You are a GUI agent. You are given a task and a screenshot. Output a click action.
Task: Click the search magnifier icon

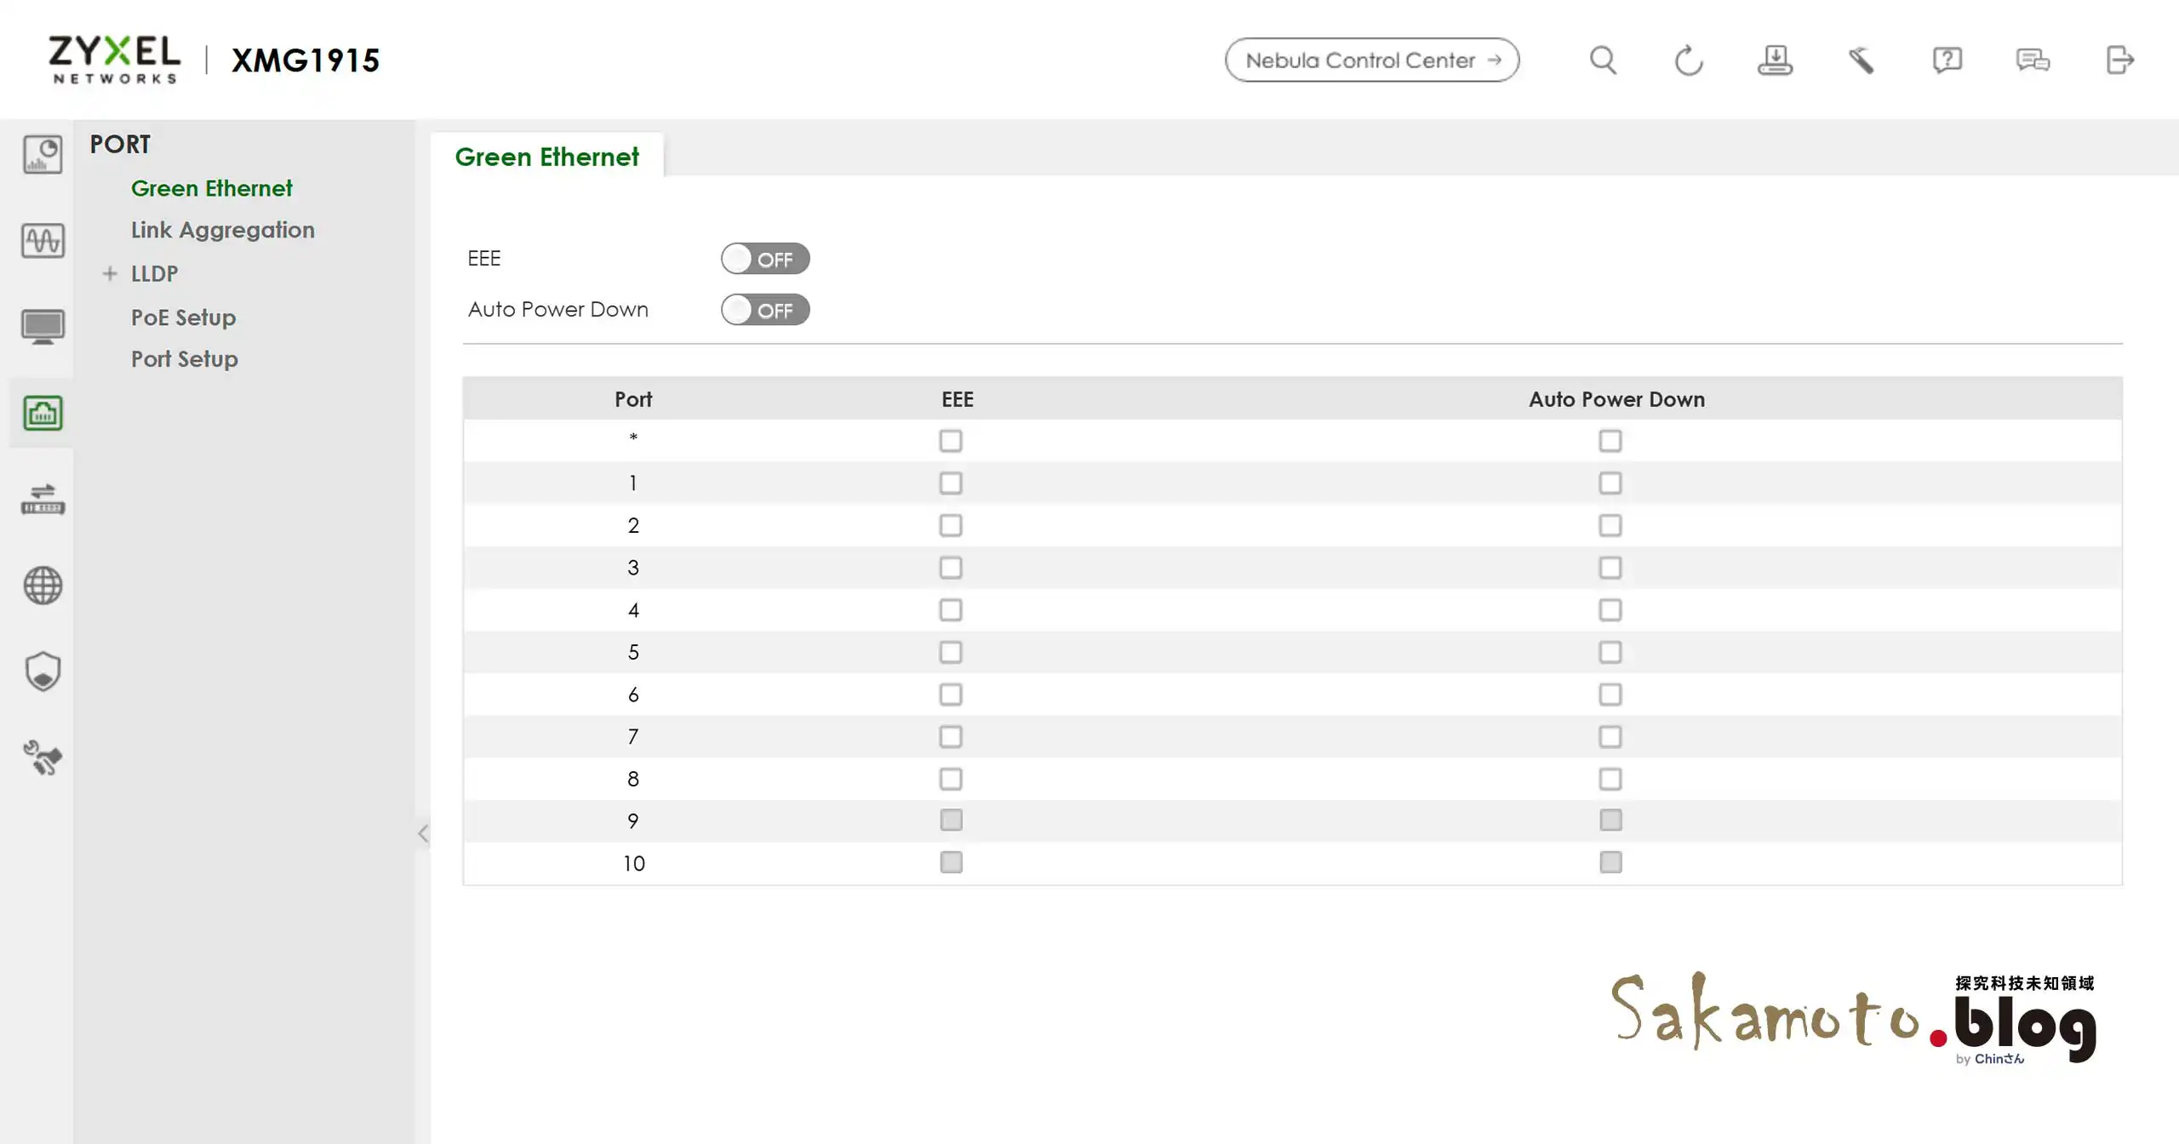click(x=1603, y=60)
